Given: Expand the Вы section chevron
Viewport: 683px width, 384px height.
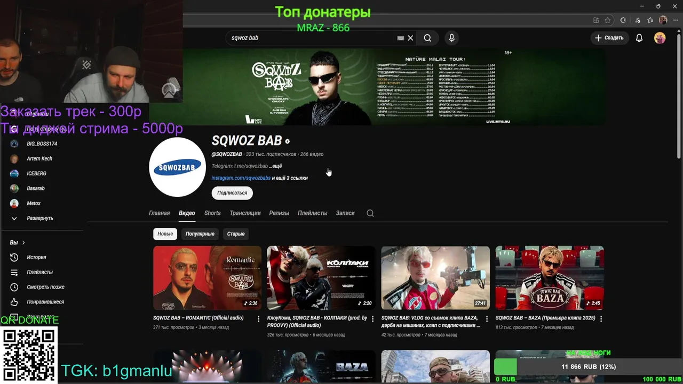Looking at the screenshot, I should click(23, 243).
